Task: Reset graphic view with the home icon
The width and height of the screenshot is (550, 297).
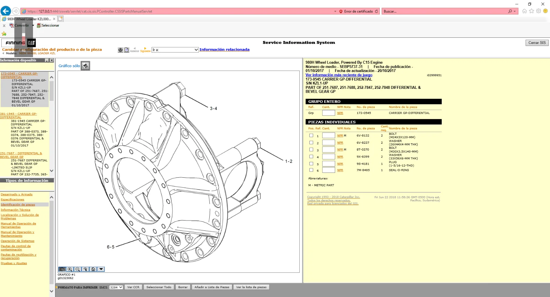Action: pos(93,269)
